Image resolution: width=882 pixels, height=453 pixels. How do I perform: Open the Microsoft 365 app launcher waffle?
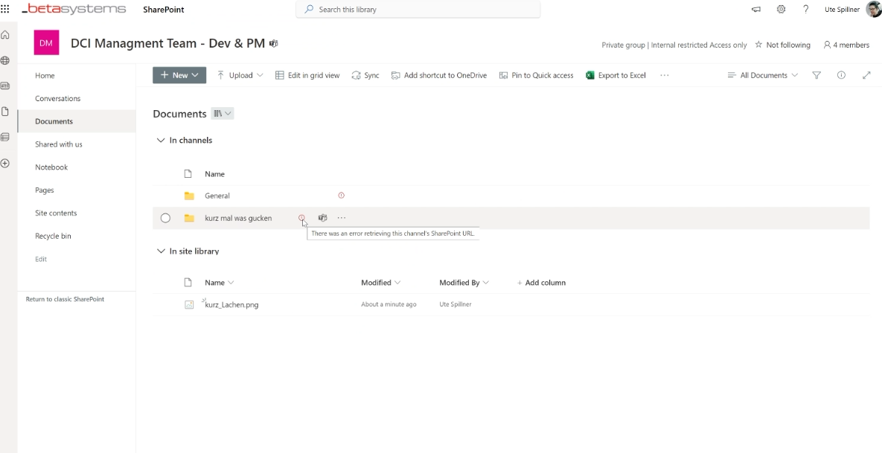[6, 8]
